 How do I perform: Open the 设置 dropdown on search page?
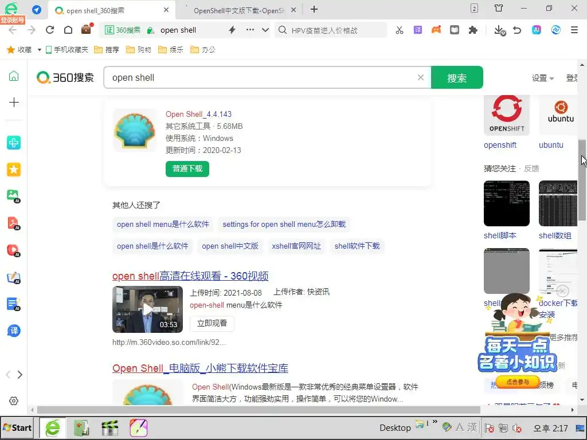tap(543, 78)
